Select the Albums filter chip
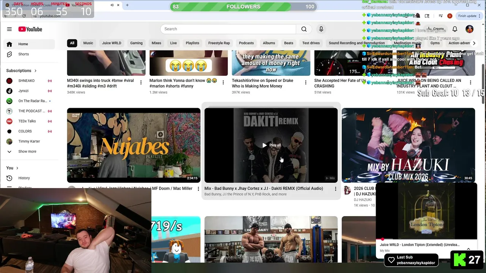 coord(269,43)
